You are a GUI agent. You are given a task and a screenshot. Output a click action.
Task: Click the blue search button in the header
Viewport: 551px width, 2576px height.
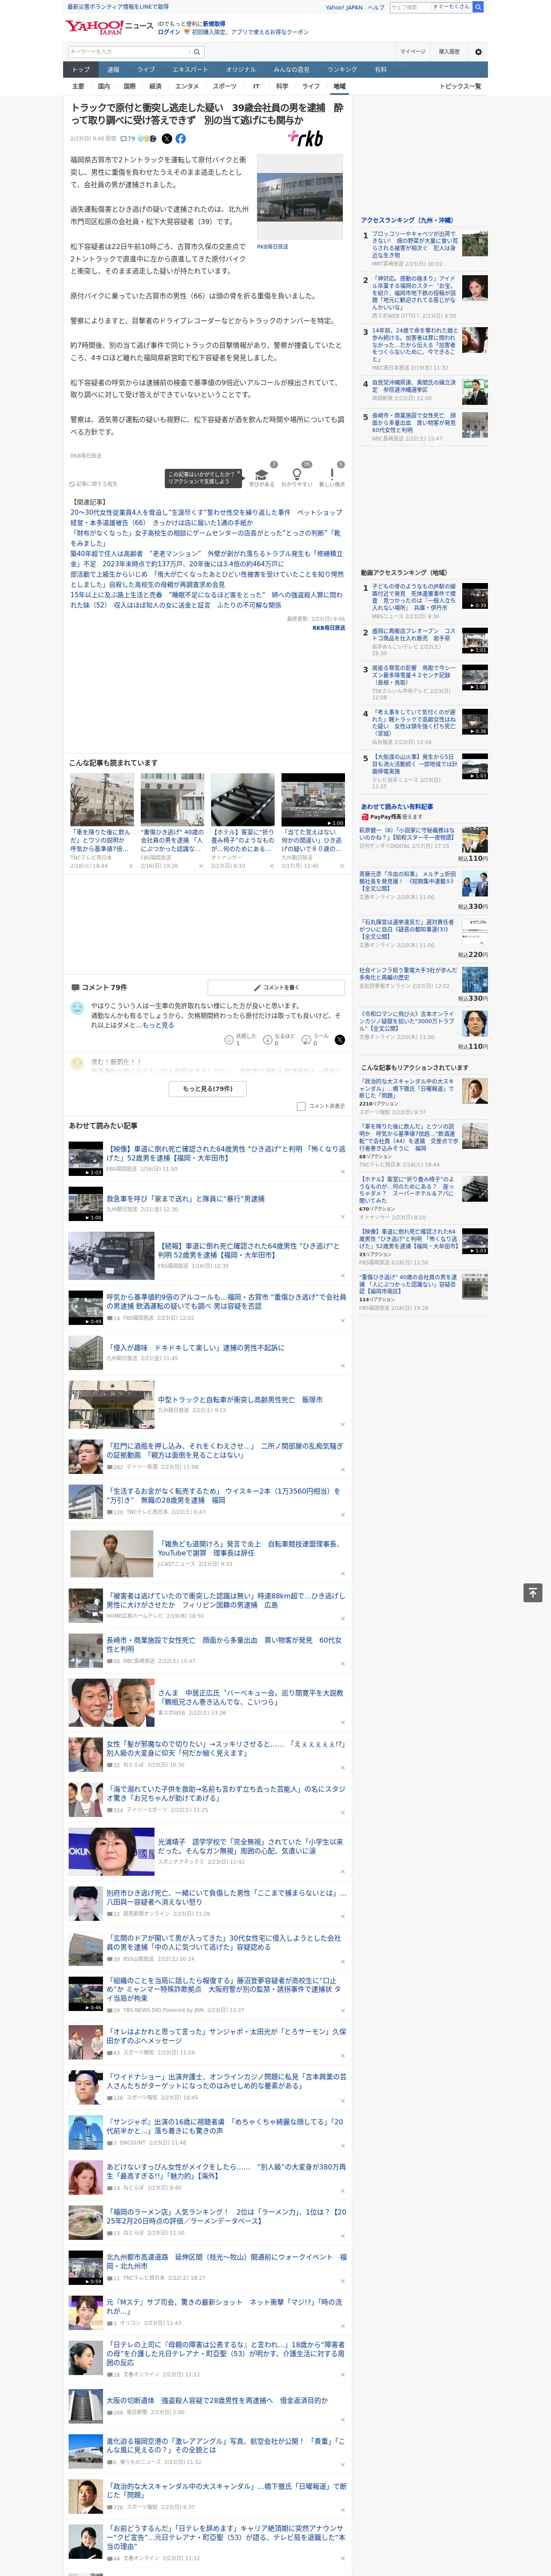pos(478,7)
